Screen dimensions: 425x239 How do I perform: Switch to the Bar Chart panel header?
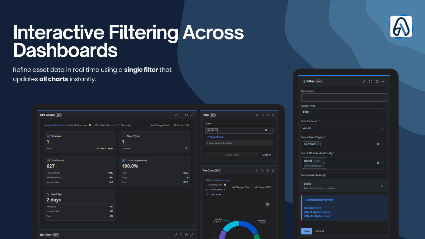[x=49, y=235]
